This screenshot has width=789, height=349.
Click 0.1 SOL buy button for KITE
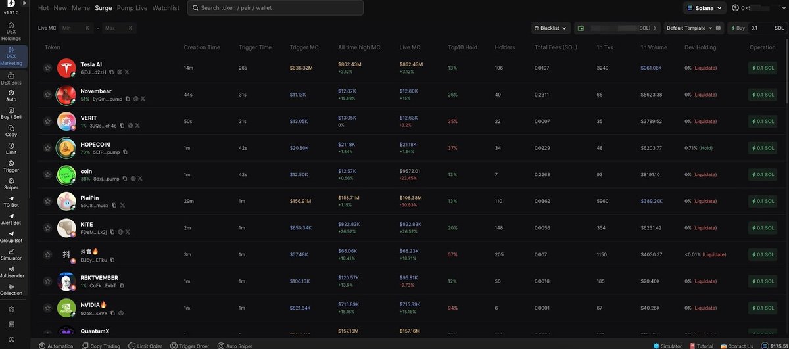[x=763, y=228]
